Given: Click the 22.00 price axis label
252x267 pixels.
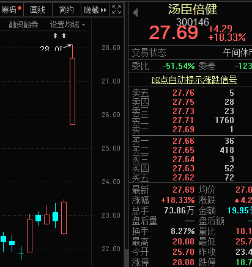Looking at the screenshot, I should coord(111,249).
